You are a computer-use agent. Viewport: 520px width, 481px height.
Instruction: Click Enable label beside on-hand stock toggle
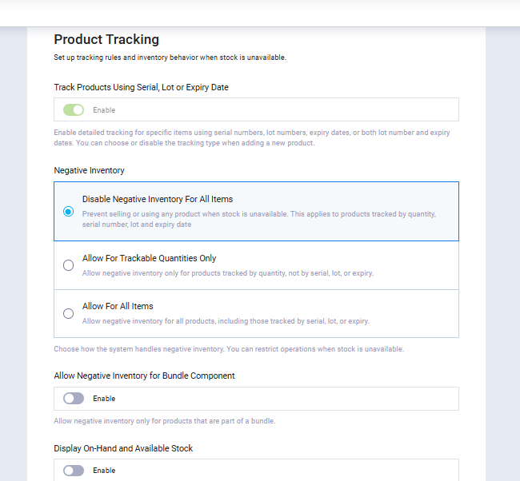point(104,471)
